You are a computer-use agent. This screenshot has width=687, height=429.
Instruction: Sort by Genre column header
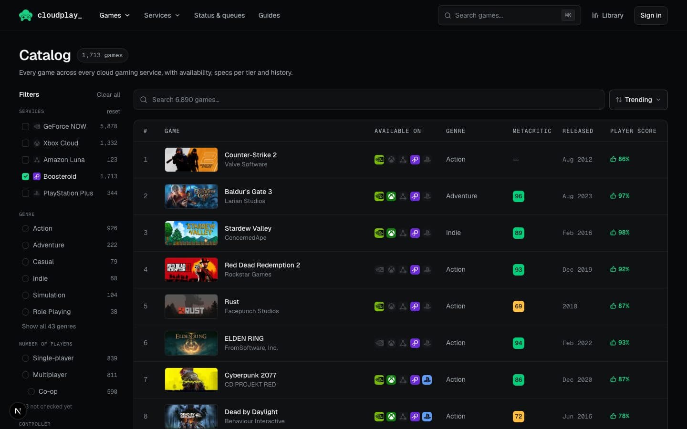pyautogui.click(x=456, y=131)
